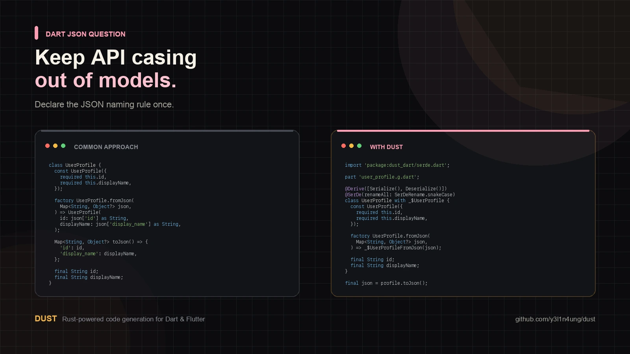Click 'Rust-powered code generation for Dart & Flutter' tagline
The image size is (630, 354).
coord(133,319)
